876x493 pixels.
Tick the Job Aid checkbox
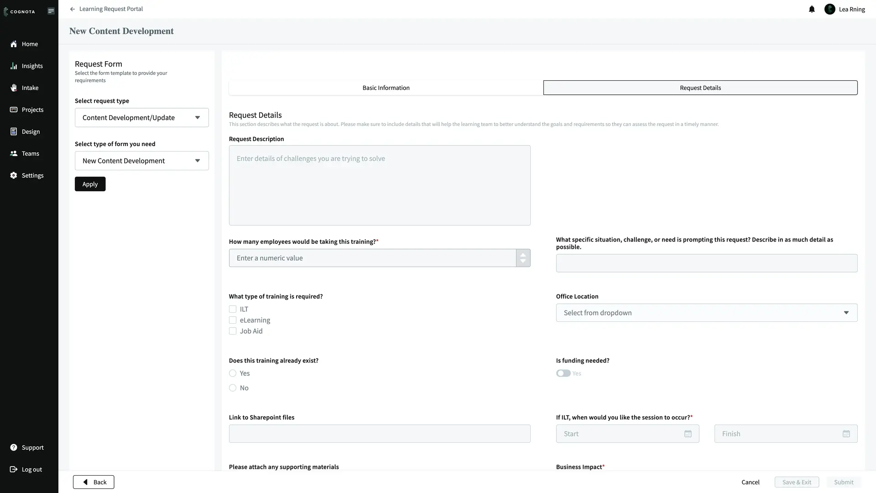(x=233, y=331)
